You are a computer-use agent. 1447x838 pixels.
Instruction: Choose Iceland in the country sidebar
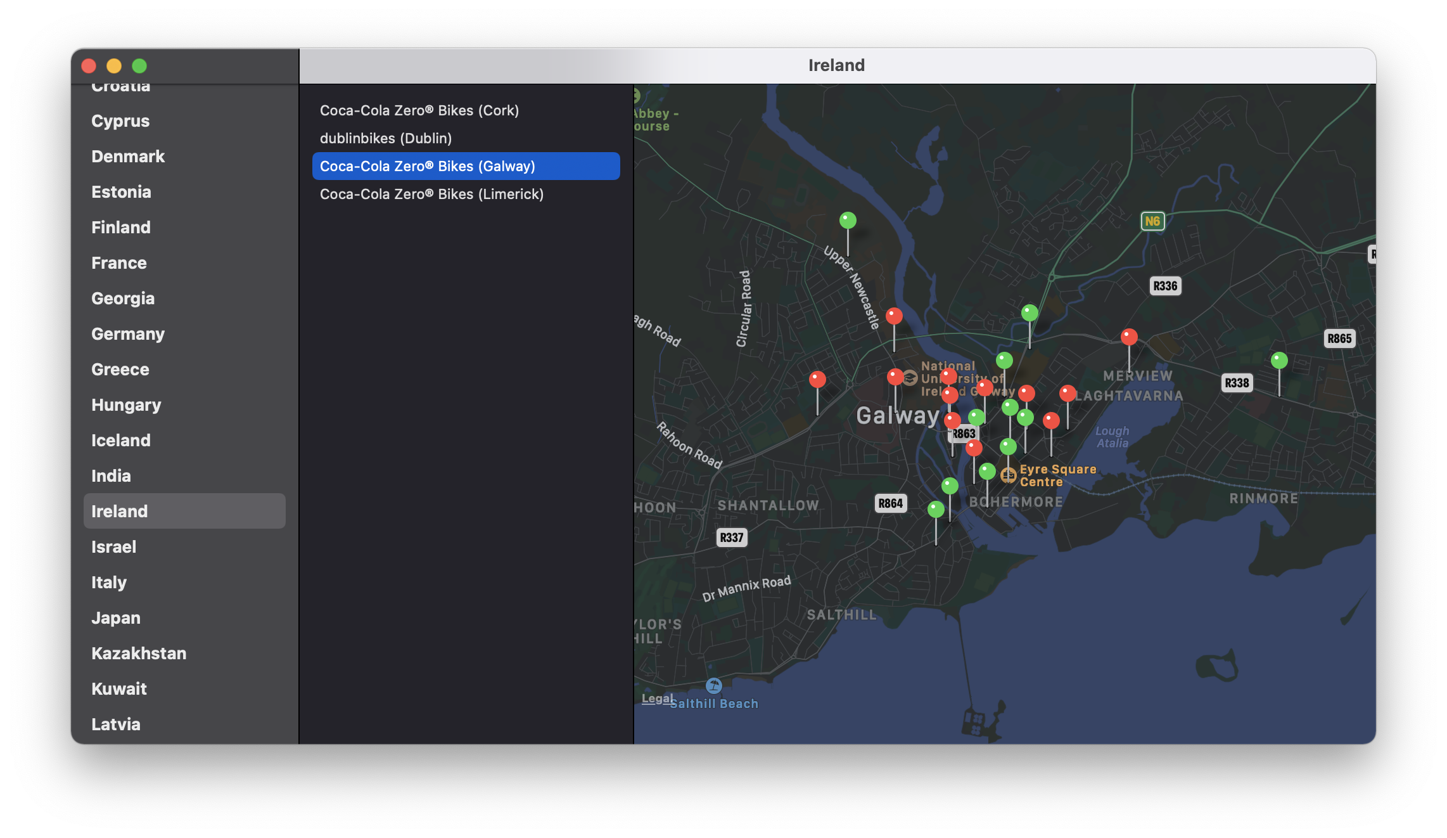click(184, 440)
